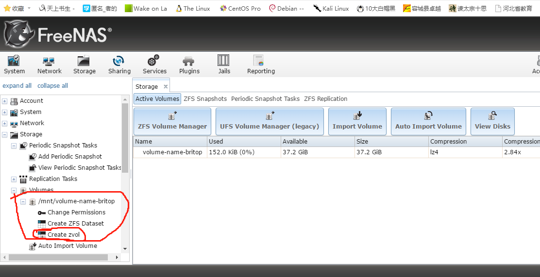The image size is (540, 277).
Task: Click the Account tree icon
Action: (14, 101)
